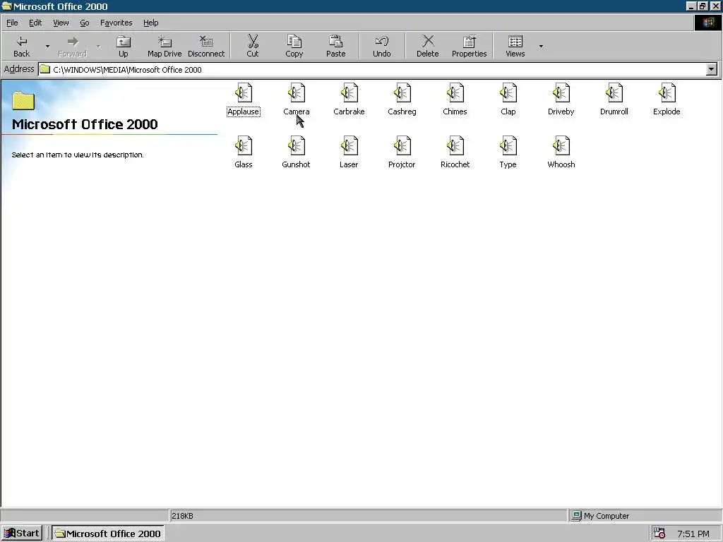Expand the Back history dropdown arrow
This screenshot has width=723, height=542.
[x=47, y=46]
